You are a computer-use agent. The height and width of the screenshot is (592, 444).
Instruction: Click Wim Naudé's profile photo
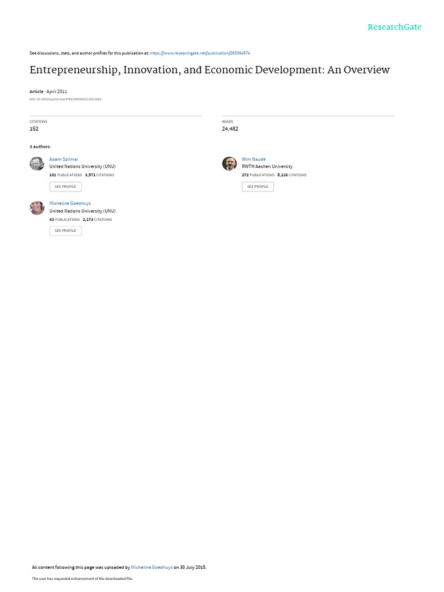(x=230, y=164)
